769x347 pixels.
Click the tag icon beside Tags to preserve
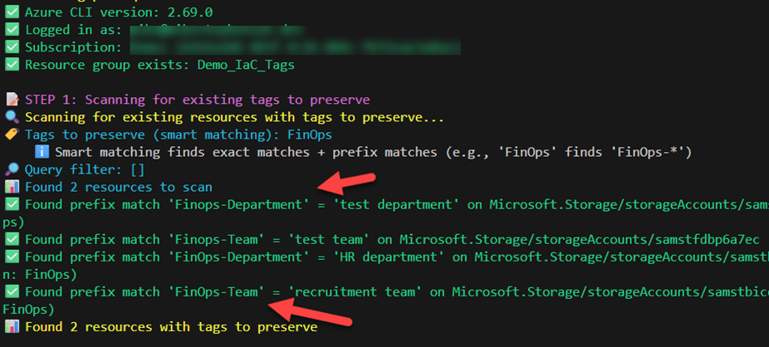(x=12, y=134)
